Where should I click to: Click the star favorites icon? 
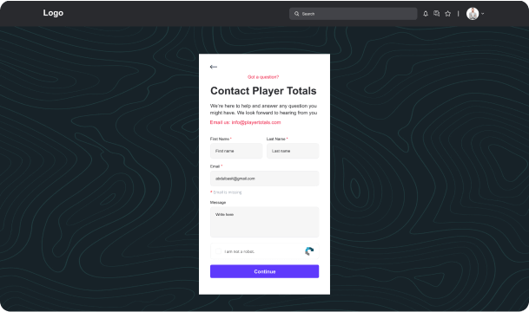point(447,14)
